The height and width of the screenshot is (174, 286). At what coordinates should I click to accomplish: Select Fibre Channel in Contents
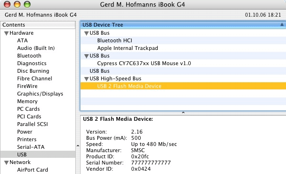[34, 78]
